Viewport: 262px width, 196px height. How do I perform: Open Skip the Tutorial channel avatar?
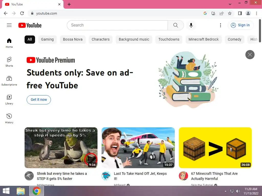(183, 176)
